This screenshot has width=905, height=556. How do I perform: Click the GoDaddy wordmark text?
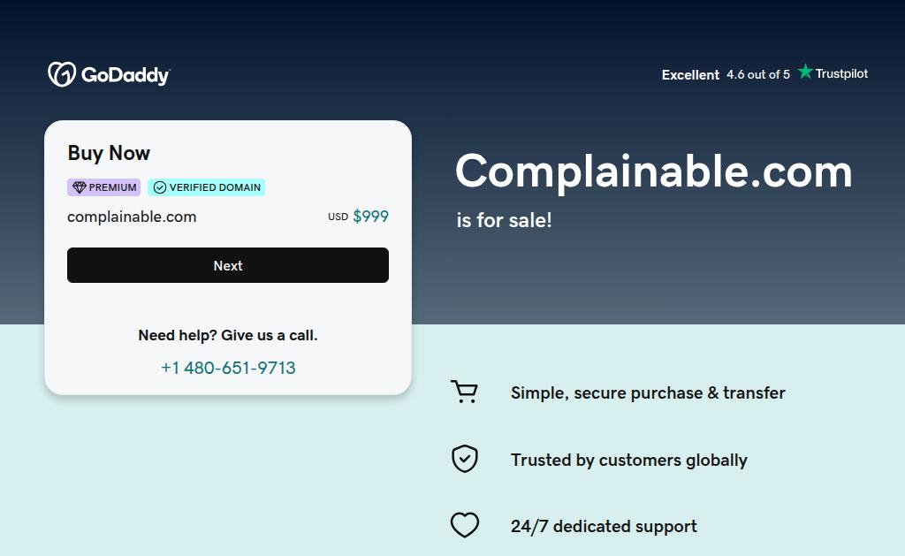(125, 75)
